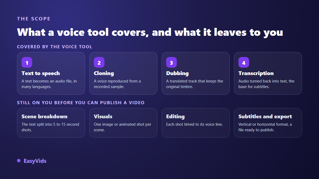Viewport: 319px width, 179px height.
Task: Click 'Each shot timed to its voice line'
Action: coord(194,124)
